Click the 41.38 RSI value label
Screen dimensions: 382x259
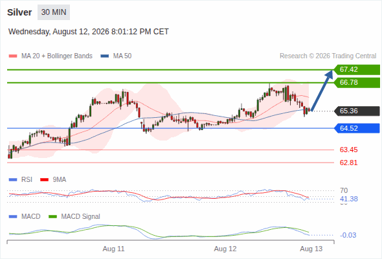click(x=349, y=199)
